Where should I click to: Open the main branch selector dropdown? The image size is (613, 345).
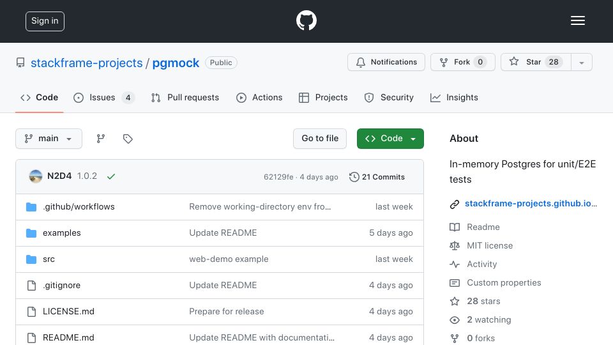click(49, 139)
